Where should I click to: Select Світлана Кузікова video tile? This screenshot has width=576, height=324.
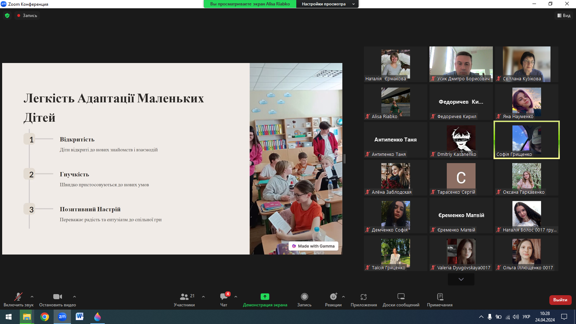pyautogui.click(x=527, y=64)
